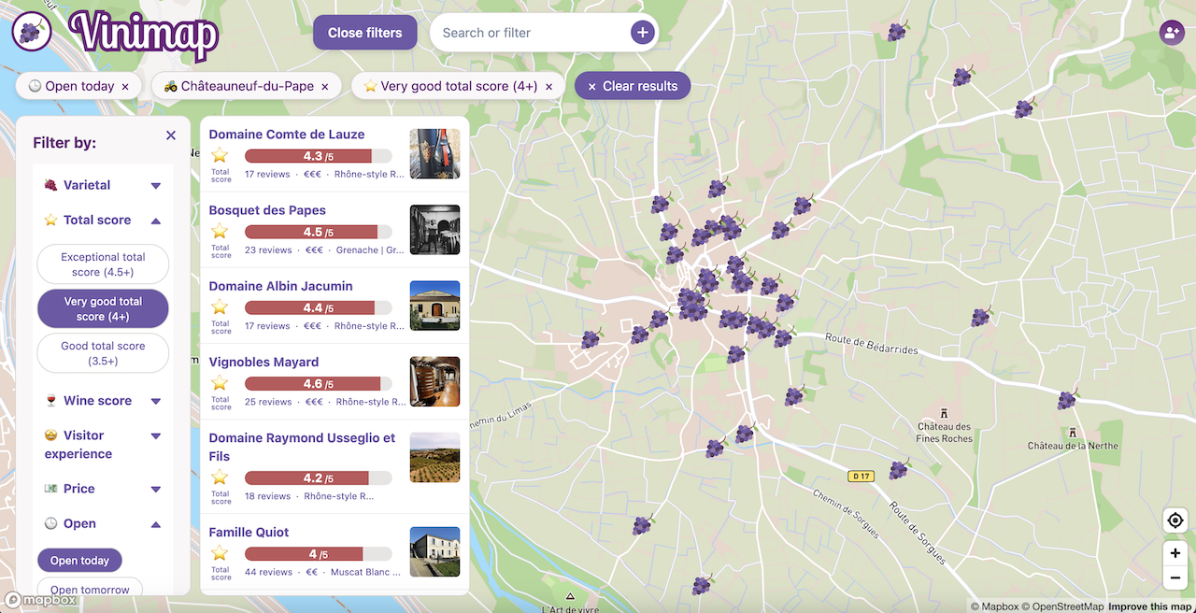
Task: Click star icon on Famille Quiot
Action: click(x=220, y=553)
